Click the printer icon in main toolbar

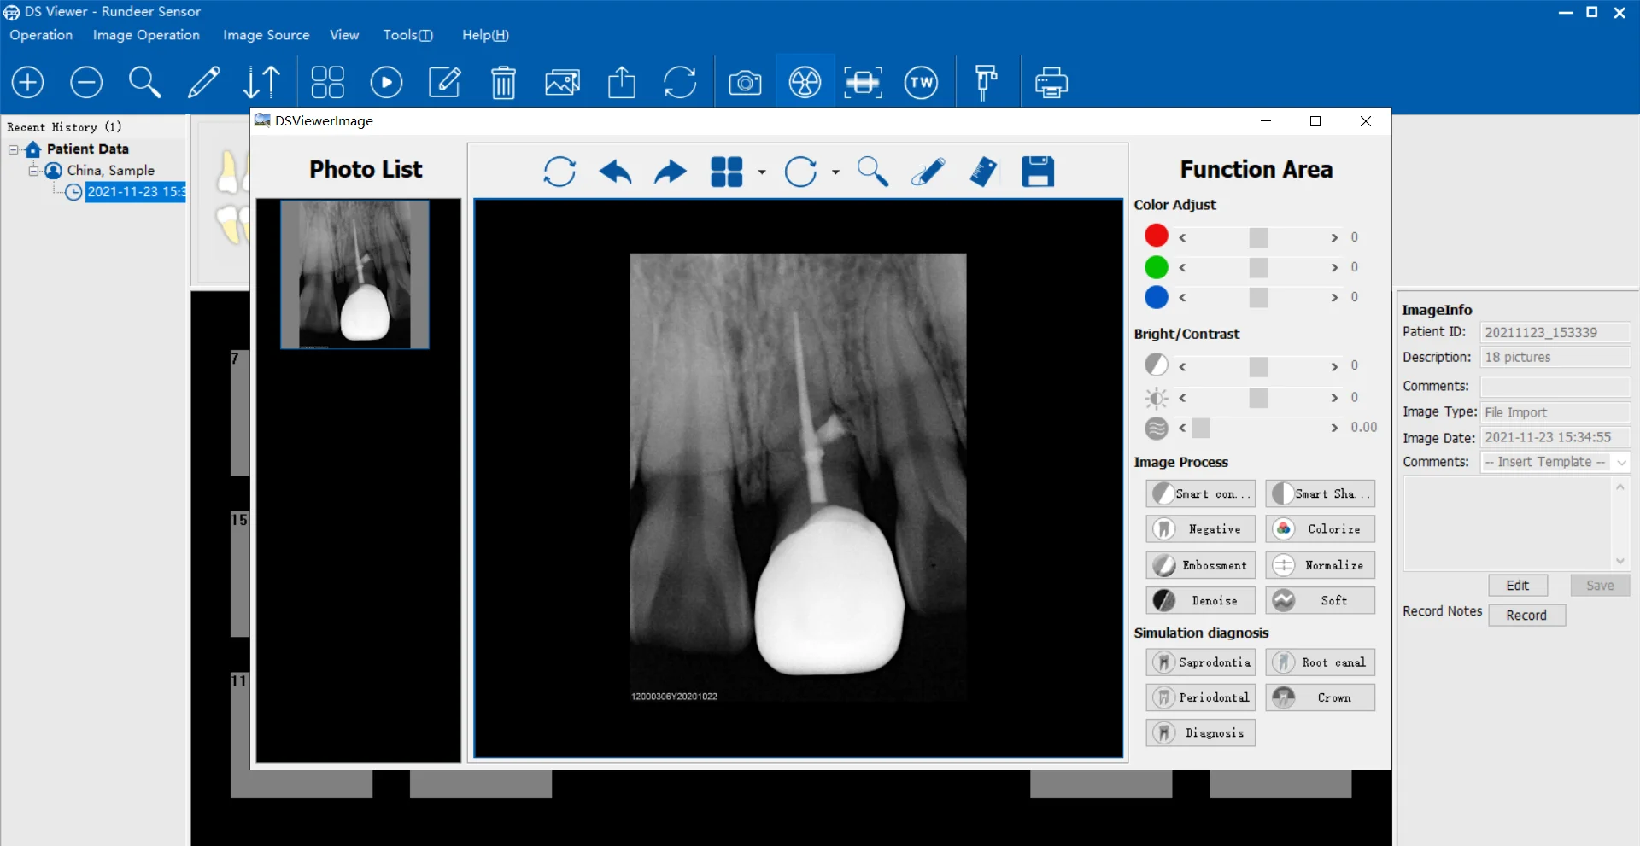[x=1051, y=83]
